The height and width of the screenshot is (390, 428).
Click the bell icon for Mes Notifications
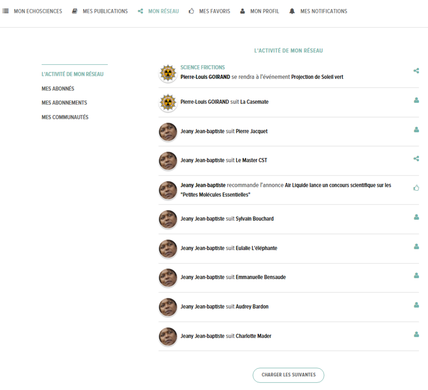[x=292, y=11]
